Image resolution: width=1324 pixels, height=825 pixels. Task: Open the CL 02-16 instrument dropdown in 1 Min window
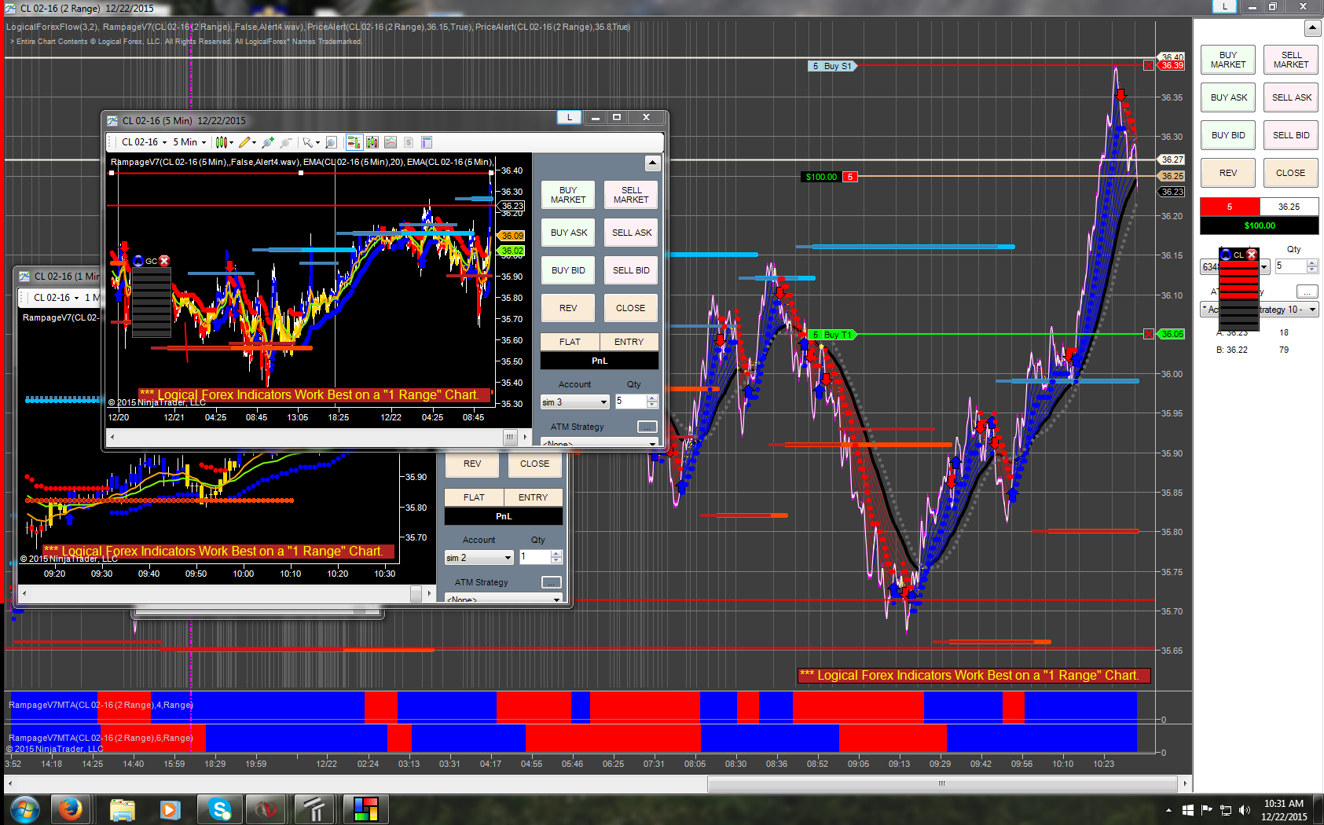pos(56,298)
